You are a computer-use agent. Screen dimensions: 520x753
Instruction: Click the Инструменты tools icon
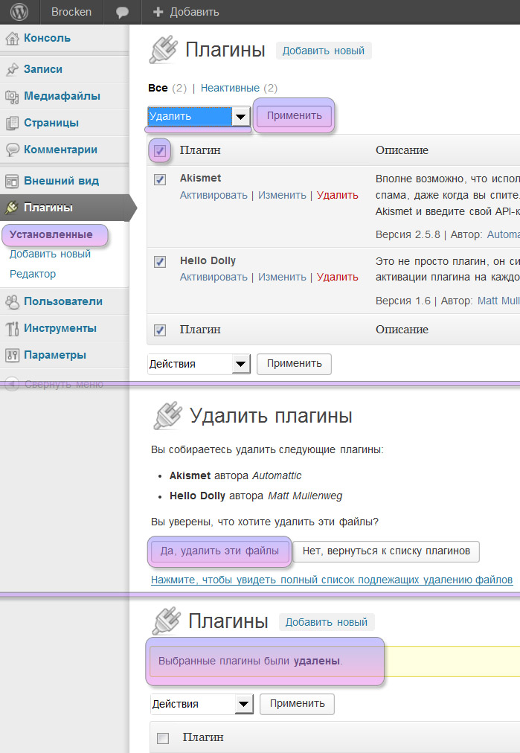point(12,328)
